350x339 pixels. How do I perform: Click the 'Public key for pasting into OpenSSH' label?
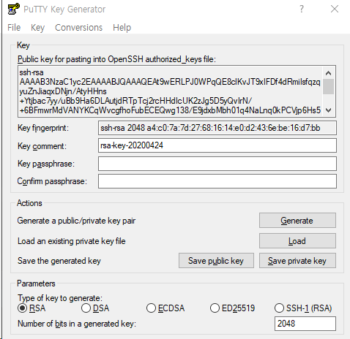tap(116, 59)
